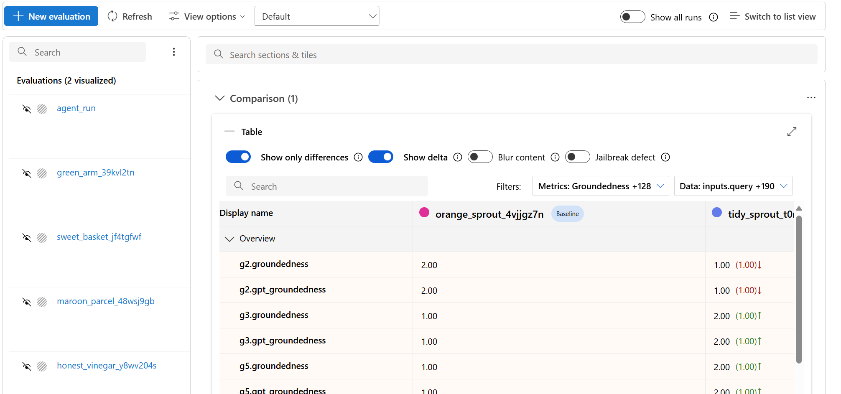
Task: Collapse the Overview row group
Action: click(x=229, y=239)
